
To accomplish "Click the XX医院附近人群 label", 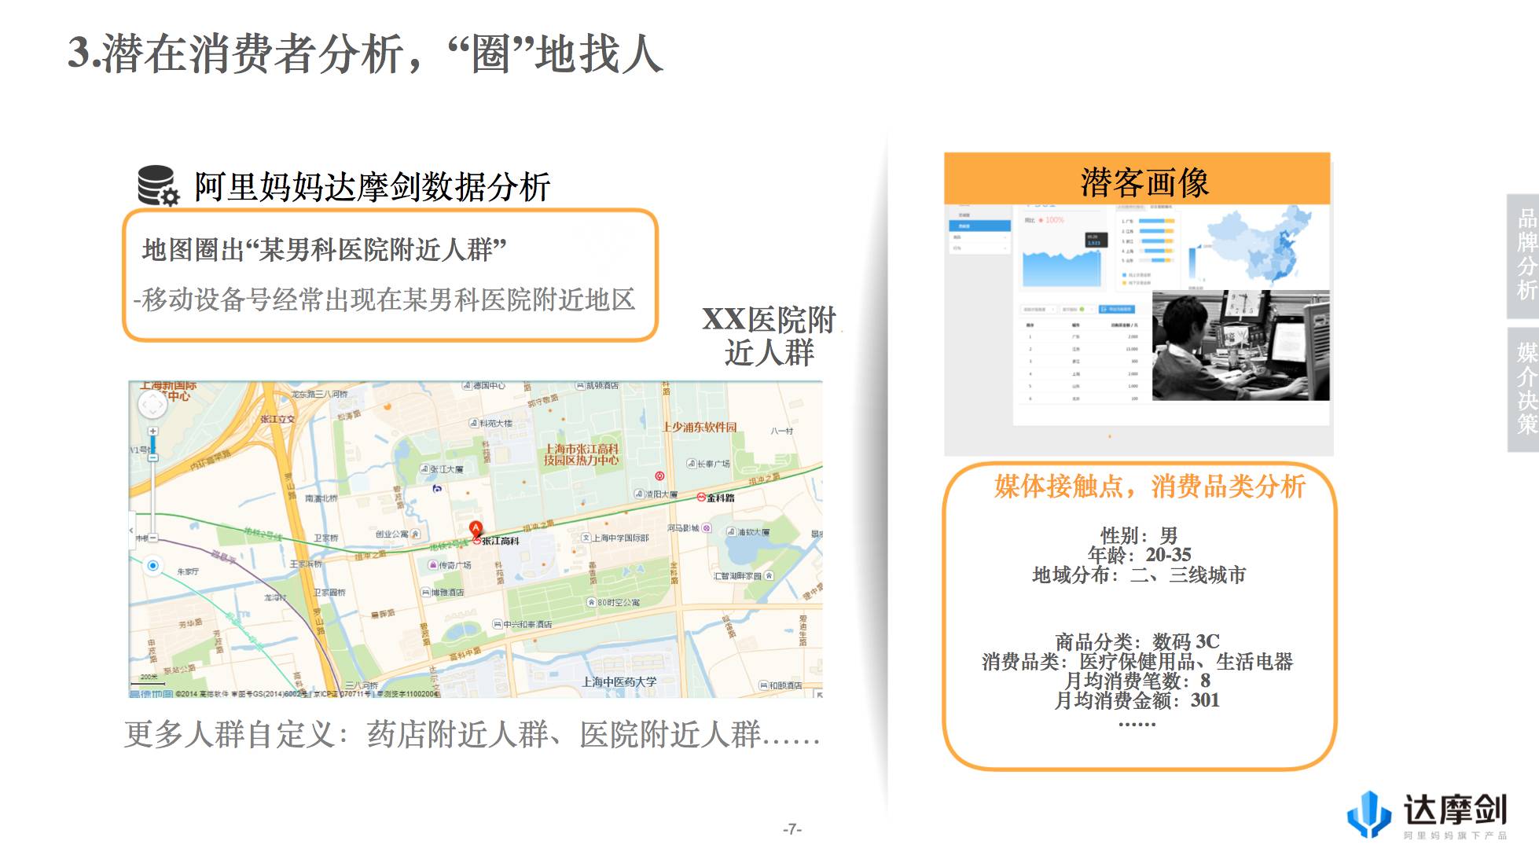I will pyautogui.click(x=769, y=336).
